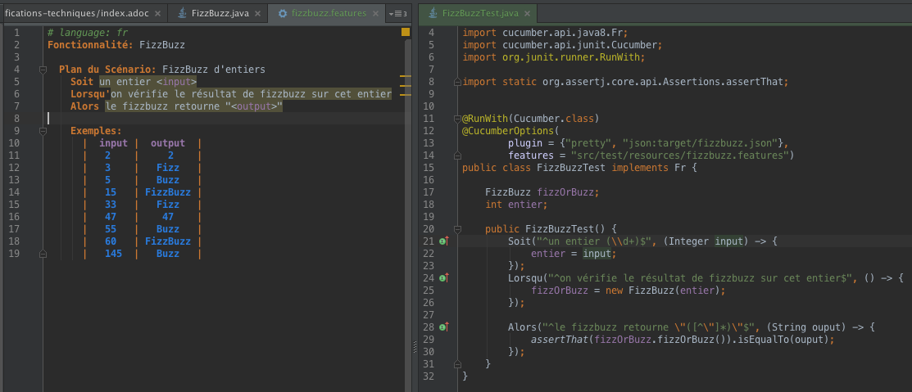Click the implements gutter icon on line 28

(x=443, y=327)
